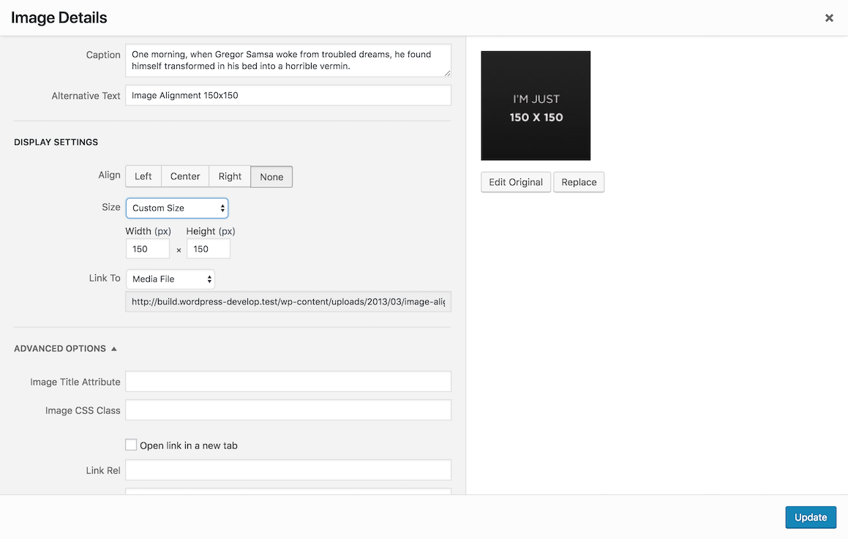Image resolution: width=848 pixels, height=539 pixels.
Task: Click the Display Settings heading
Action: 56,142
